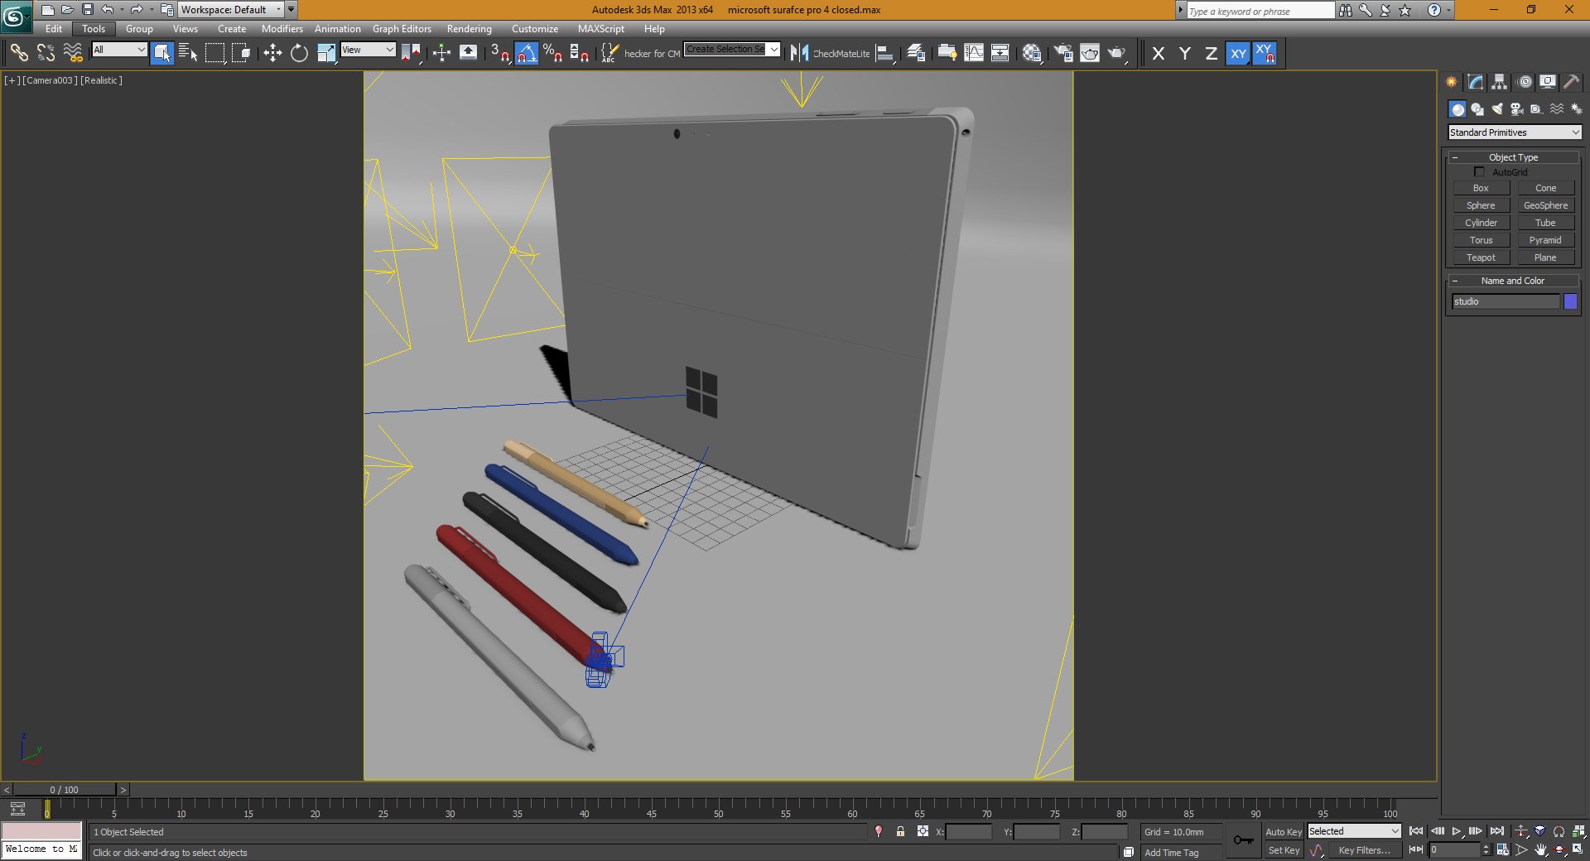This screenshot has height=861, width=1590.
Task: Open the MAXScript menu
Action: pos(600,29)
